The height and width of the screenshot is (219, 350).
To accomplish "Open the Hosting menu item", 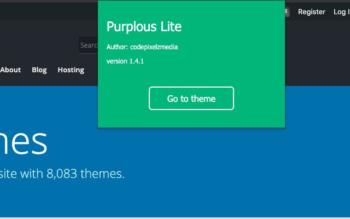I will (x=71, y=70).
